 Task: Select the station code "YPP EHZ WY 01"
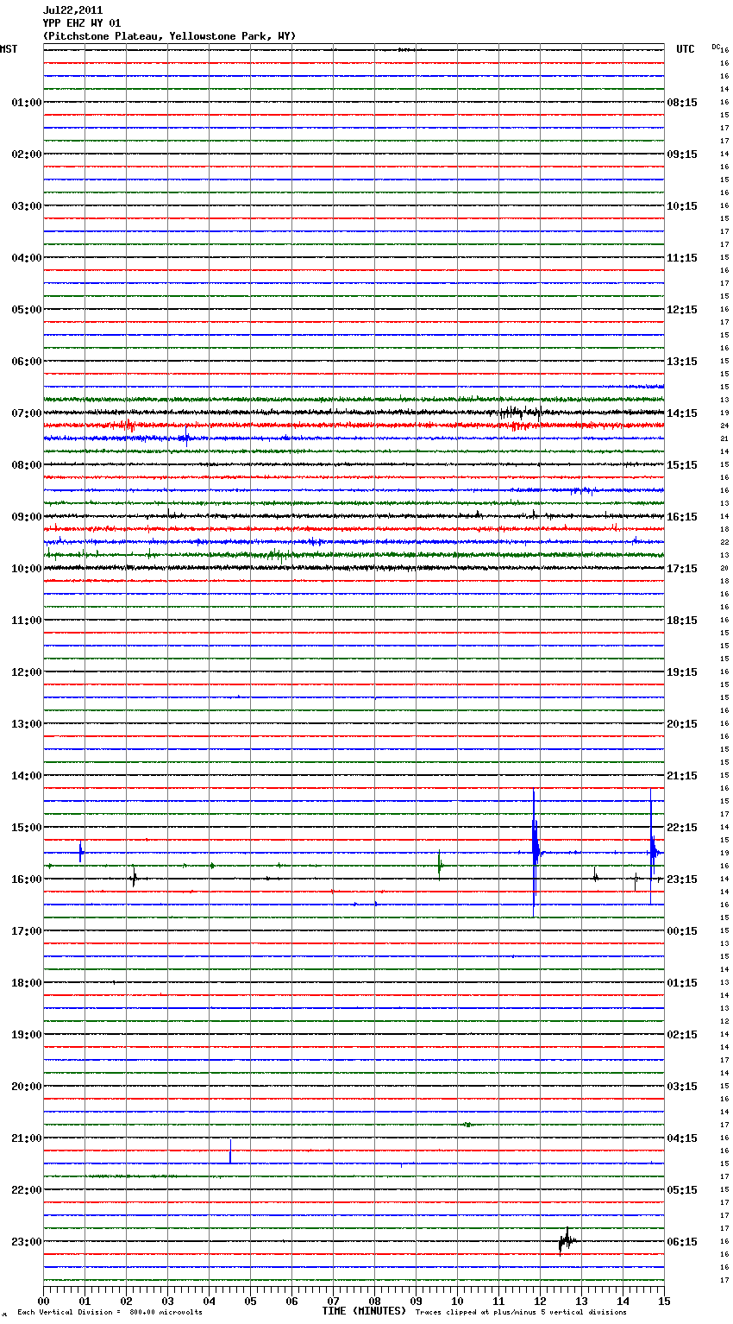[82, 23]
